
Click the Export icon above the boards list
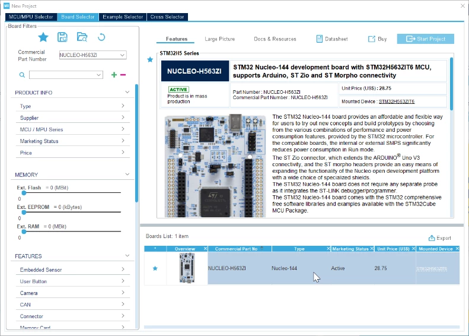pos(432,238)
